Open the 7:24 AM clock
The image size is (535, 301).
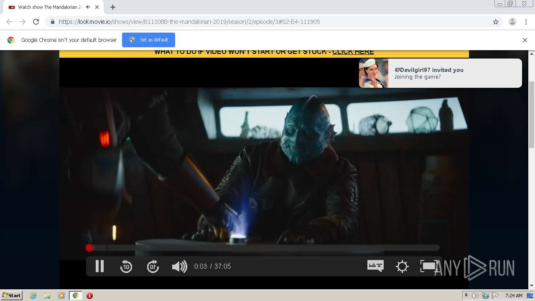click(514, 296)
